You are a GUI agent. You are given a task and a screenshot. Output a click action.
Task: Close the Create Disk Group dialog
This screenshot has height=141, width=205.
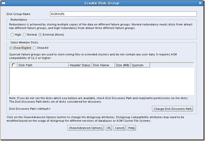pyautogui.click(x=200, y=3)
